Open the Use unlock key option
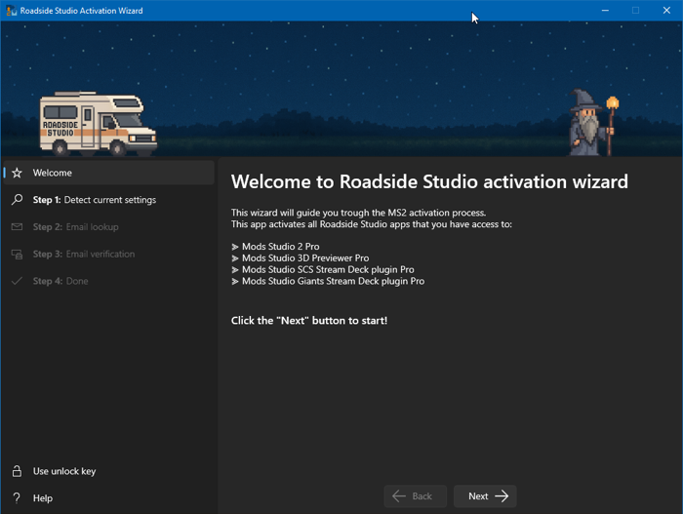 [64, 472]
